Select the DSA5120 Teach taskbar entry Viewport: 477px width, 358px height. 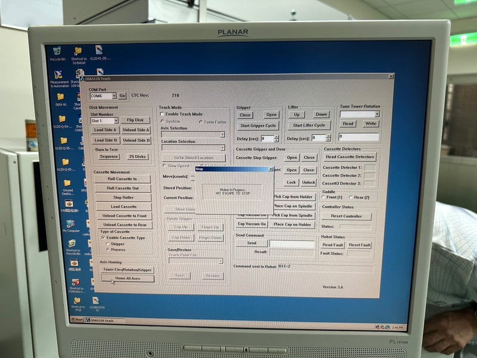point(103,319)
